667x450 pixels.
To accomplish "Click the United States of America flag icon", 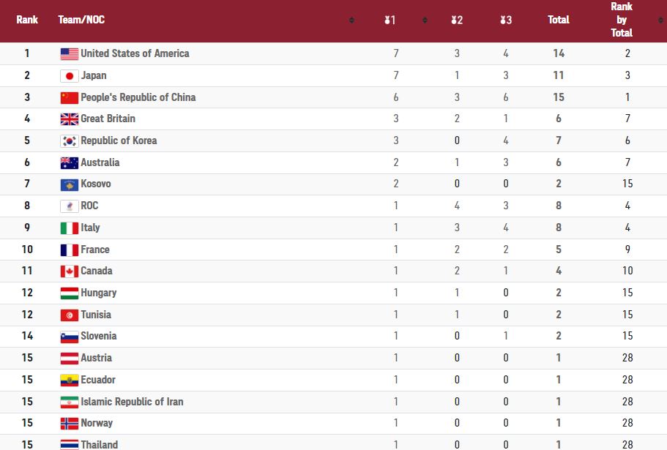I will pos(69,53).
